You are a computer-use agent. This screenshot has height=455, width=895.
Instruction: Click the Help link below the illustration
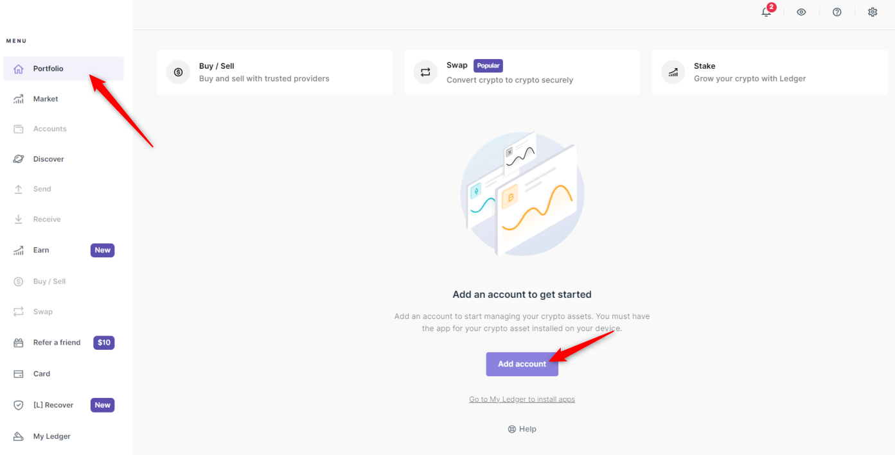point(522,429)
